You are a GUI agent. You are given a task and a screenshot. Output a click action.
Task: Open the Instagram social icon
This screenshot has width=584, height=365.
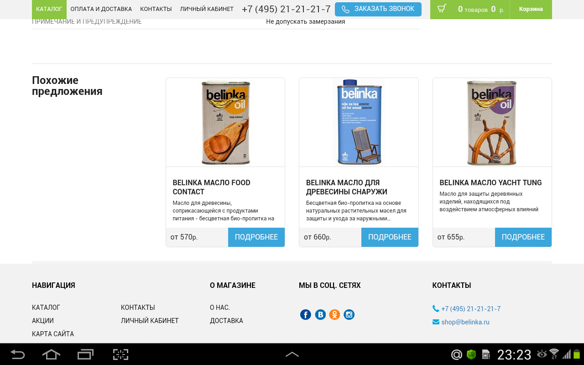pyautogui.click(x=349, y=314)
